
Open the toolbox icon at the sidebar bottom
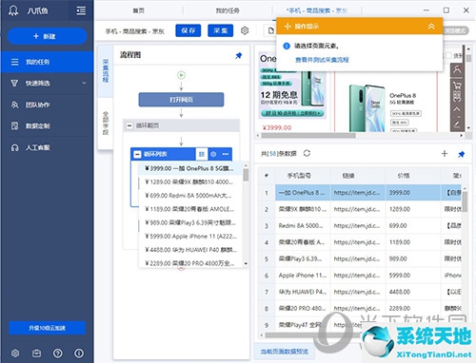tap(36, 353)
